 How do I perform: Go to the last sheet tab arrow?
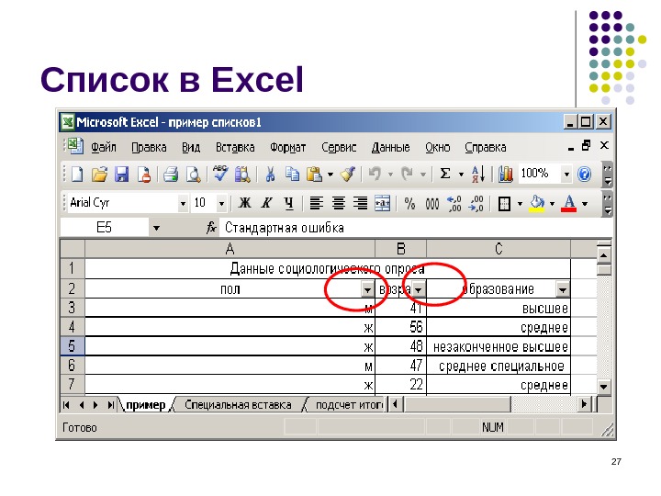click(x=110, y=405)
